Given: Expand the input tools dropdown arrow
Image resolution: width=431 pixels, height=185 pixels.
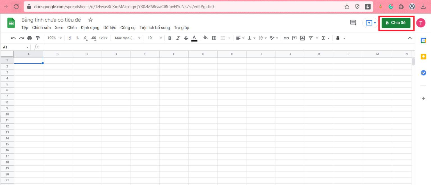Looking at the screenshot, I should (x=344, y=38).
